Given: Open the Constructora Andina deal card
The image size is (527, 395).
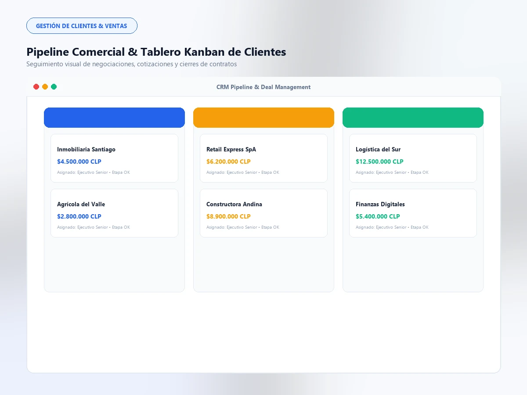Looking at the screenshot, I should tap(263, 213).
